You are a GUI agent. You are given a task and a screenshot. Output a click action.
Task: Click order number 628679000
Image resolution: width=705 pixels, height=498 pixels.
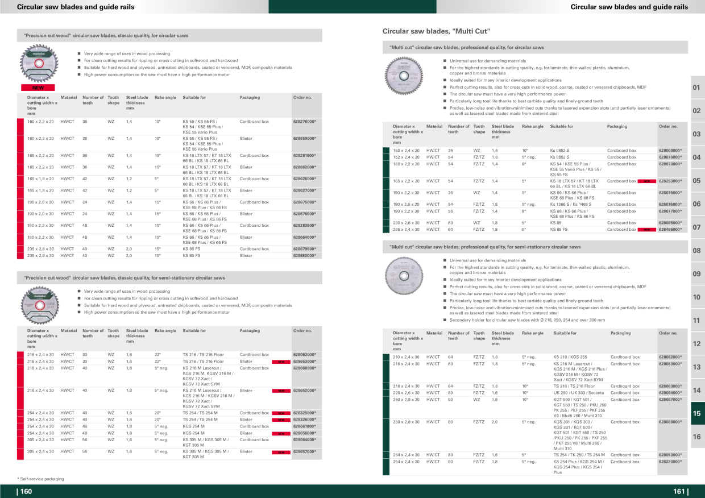click(304, 248)
